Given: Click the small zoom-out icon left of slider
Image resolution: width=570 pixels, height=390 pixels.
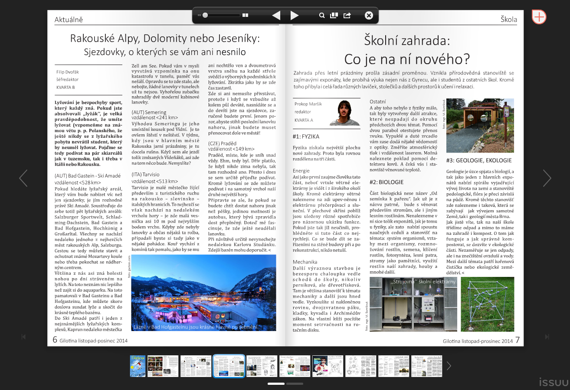Looking at the screenshot, I should pyautogui.click(x=199, y=15).
